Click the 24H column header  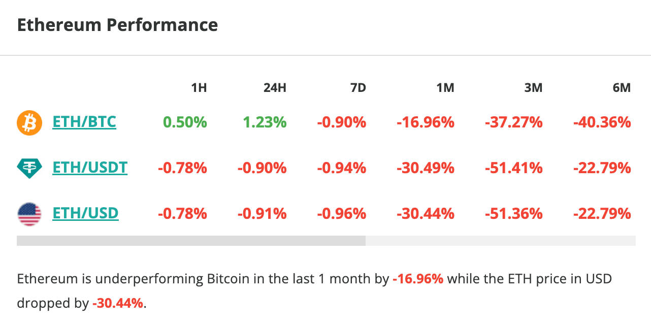click(x=275, y=88)
